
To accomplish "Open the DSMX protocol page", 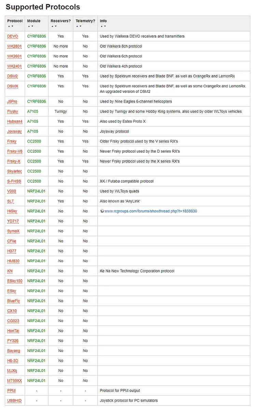I will pos(13,86).
